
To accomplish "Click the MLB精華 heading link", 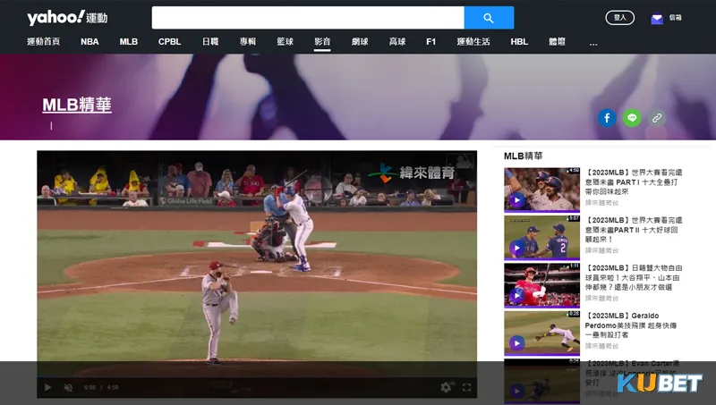I will coord(77,105).
